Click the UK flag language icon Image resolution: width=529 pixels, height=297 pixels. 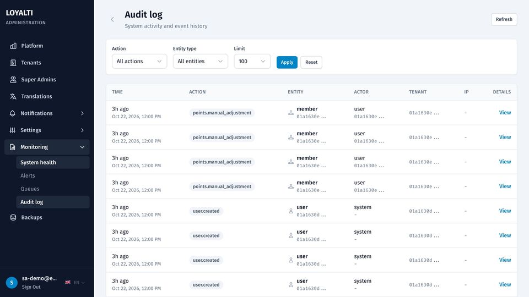[x=68, y=282]
